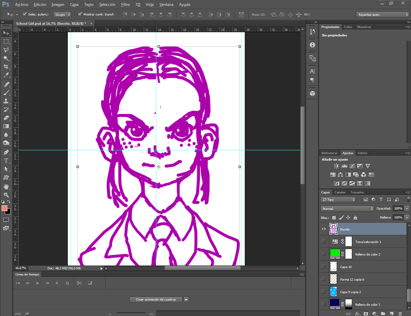Open the Relleno slider dropdown arrow
This screenshot has height=316, width=411.
407,218
